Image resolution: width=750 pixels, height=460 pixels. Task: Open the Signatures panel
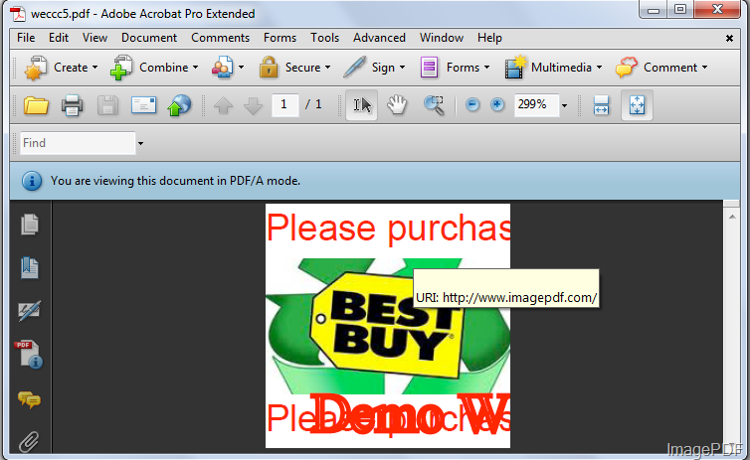coord(30,311)
